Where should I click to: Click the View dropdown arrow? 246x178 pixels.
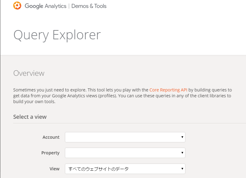click(x=182, y=169)
